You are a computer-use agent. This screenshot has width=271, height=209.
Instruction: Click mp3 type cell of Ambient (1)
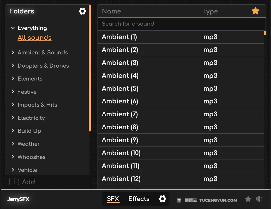coord(210,37)
